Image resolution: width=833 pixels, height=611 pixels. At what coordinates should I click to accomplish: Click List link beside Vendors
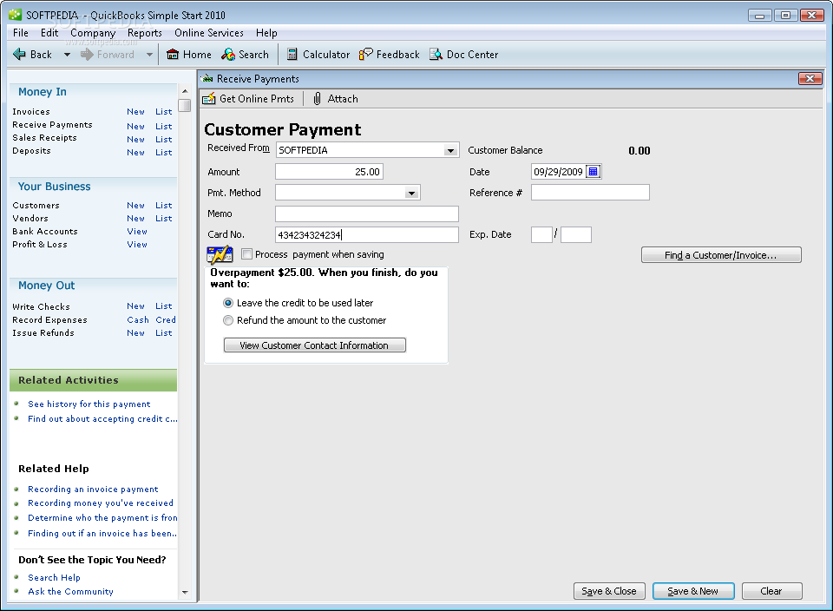[x=164, y=219]
